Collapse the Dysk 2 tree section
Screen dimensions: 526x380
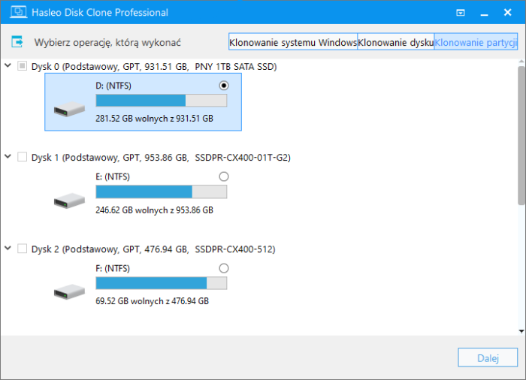[8, 249]
